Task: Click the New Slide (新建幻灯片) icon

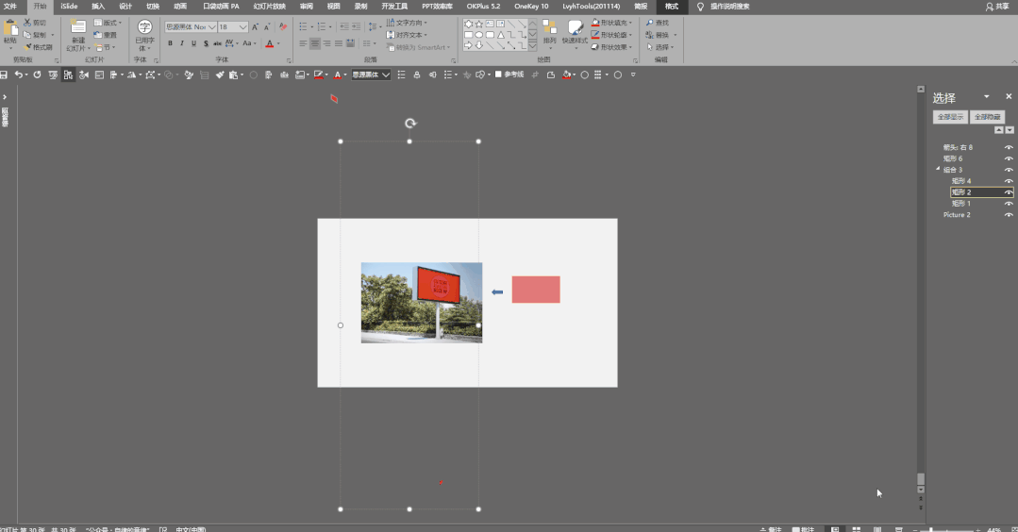Action: click(x=77, y=30)
